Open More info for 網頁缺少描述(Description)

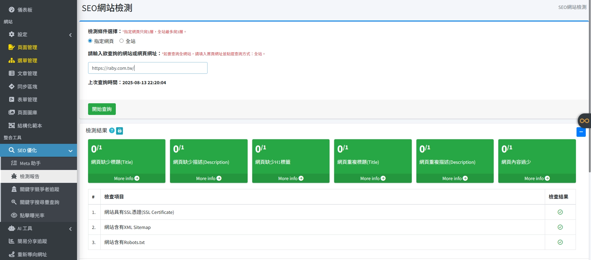click(x=209, y=178)
